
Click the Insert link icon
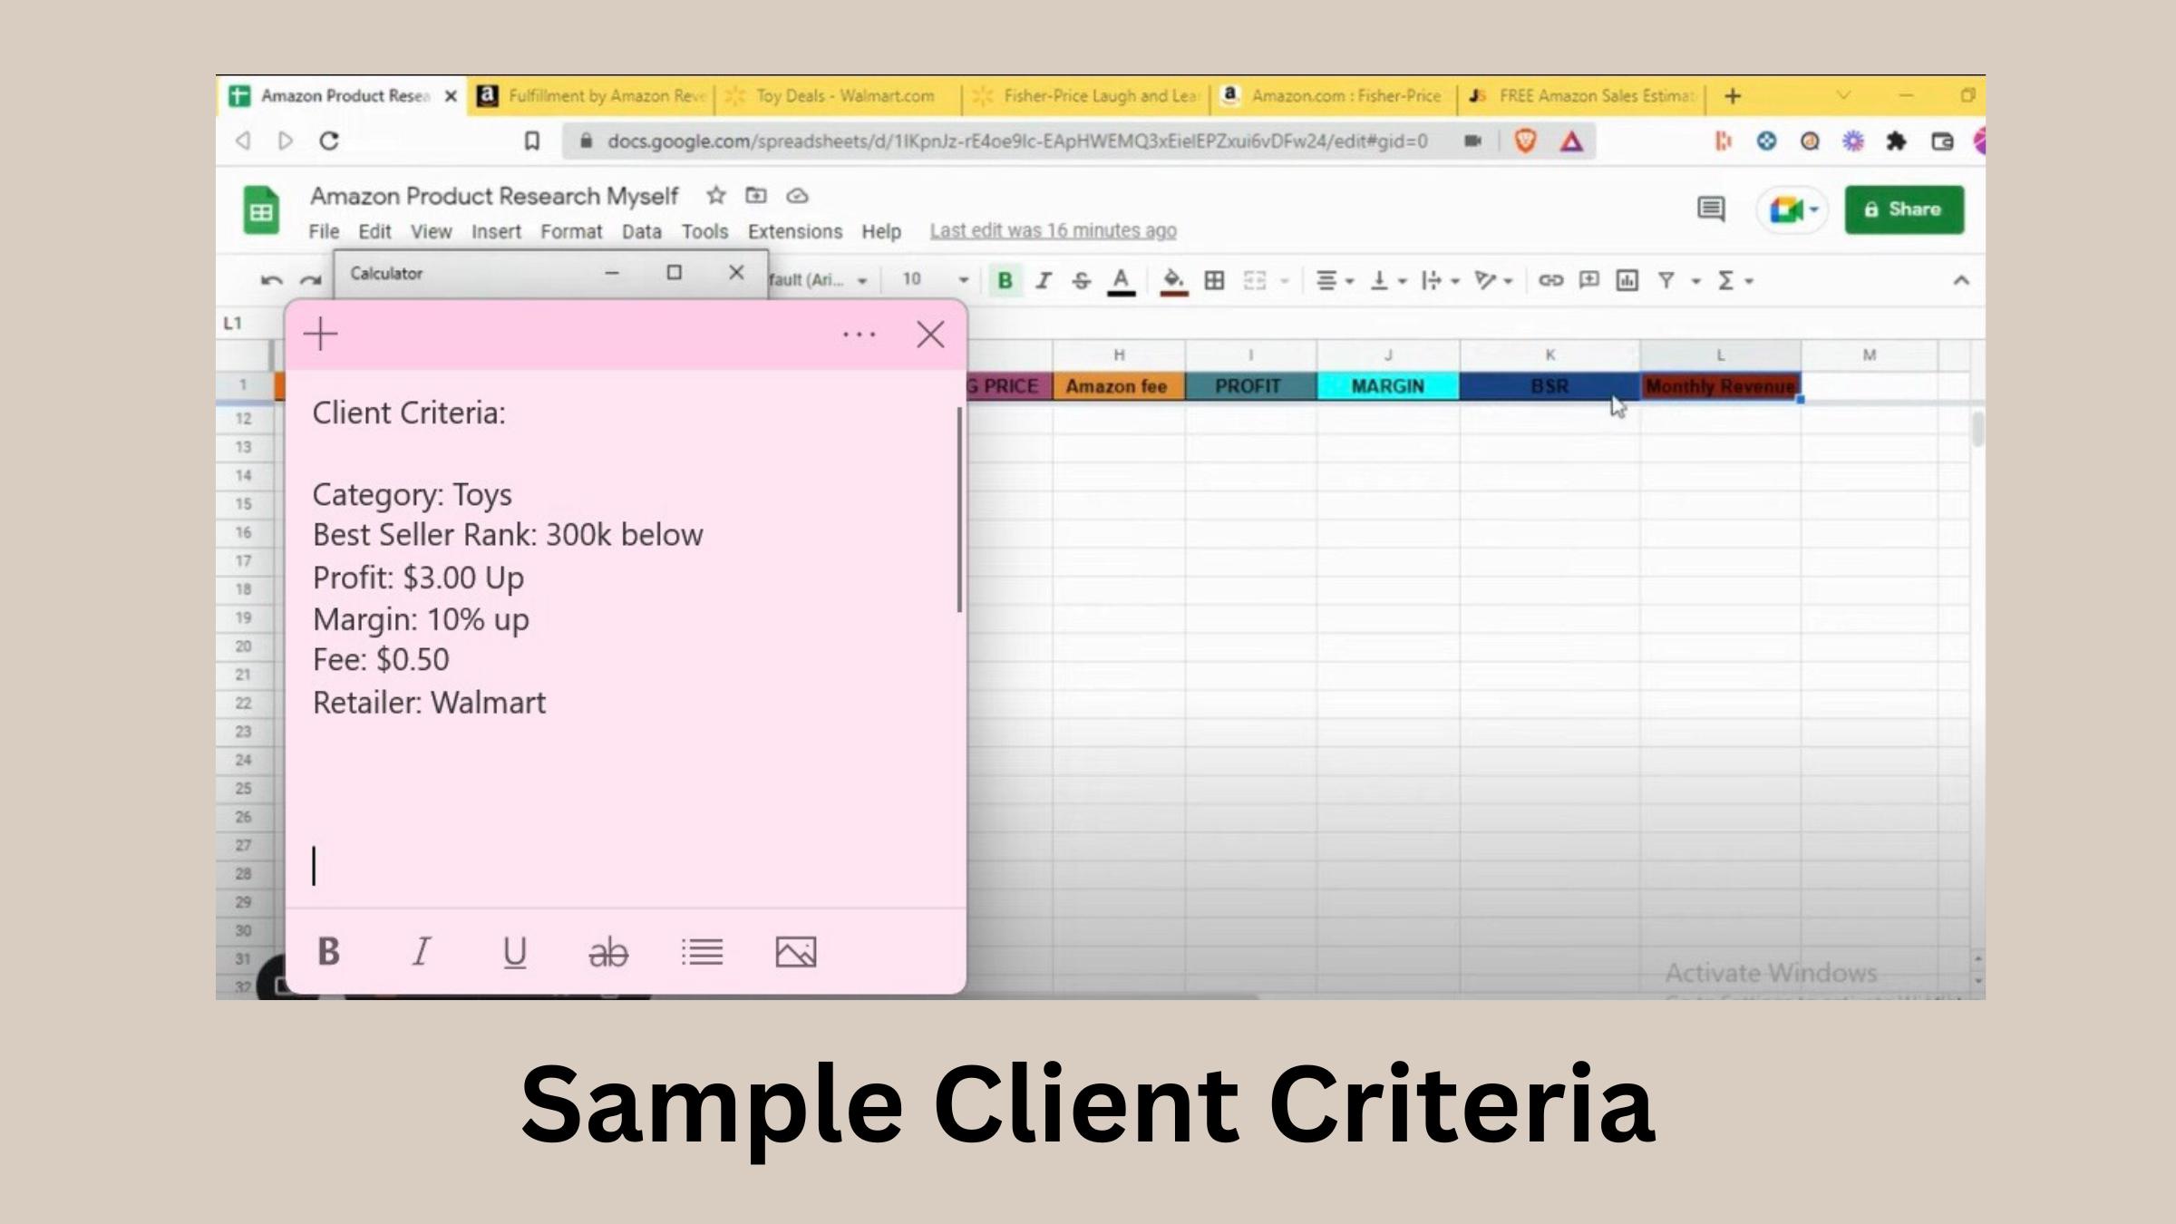point(1550,280)
